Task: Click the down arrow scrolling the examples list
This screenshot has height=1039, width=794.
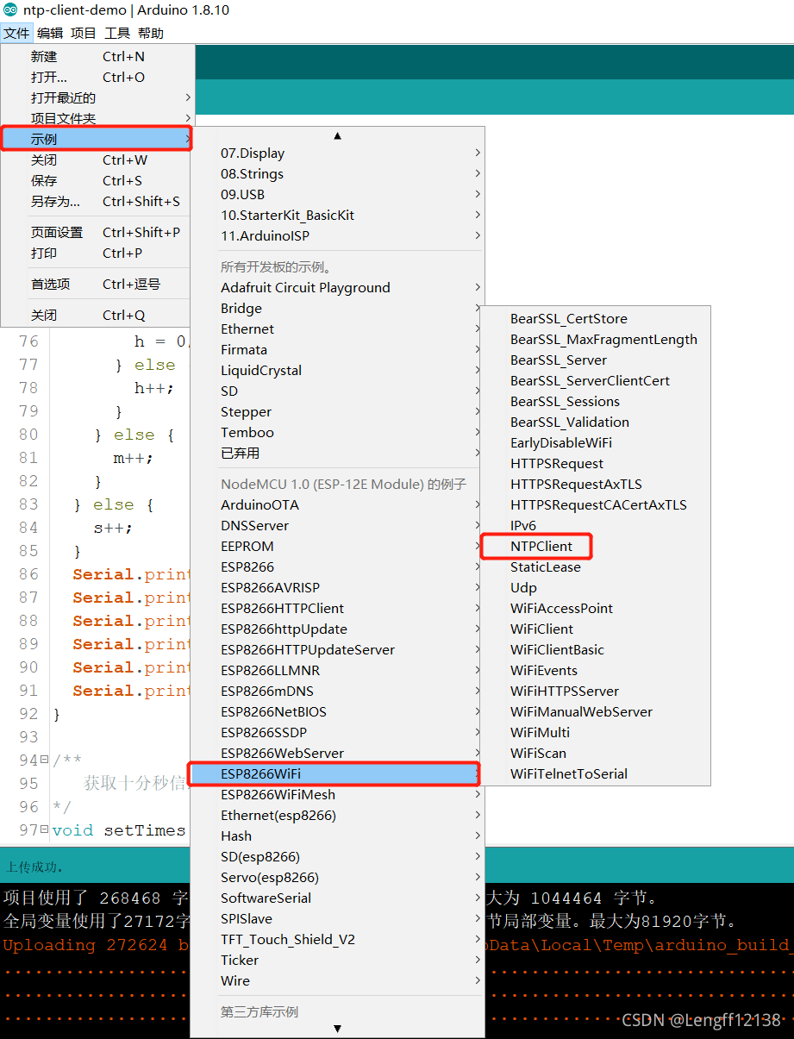Action: pos(338,1028)
